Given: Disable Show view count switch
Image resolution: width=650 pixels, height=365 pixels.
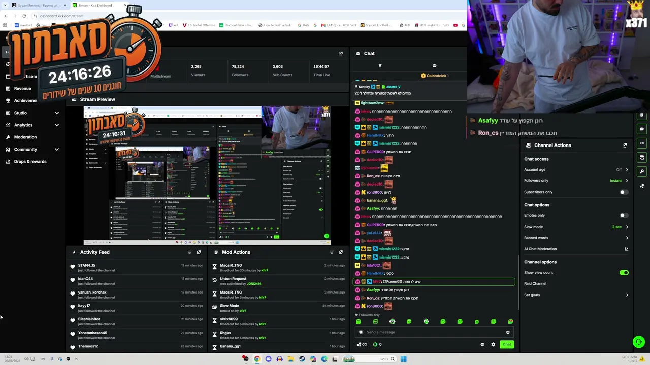Looking at the screenshot, I should (624, 273).
